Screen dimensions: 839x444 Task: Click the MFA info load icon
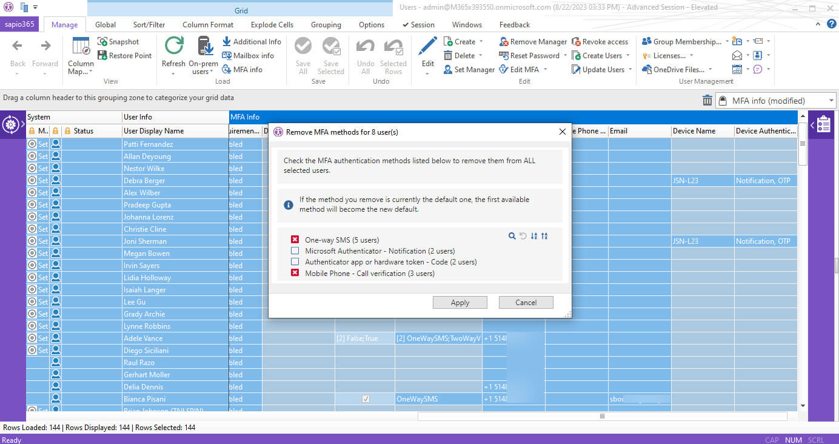click(x=227, y=70)
